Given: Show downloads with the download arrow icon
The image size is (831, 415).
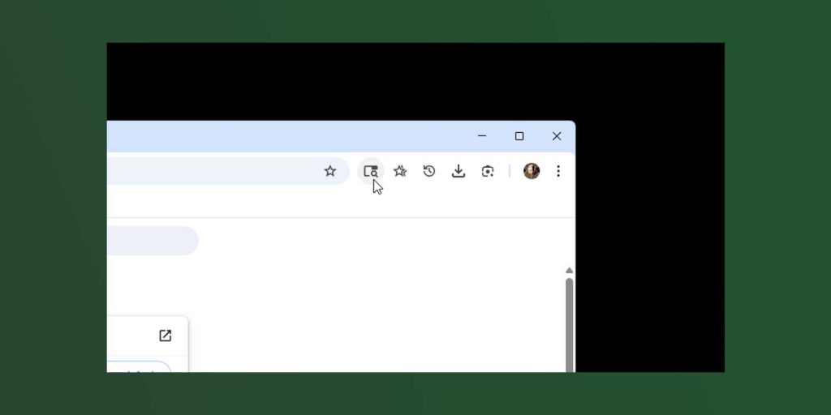Looking at the screenshot, I should point(459,171).
